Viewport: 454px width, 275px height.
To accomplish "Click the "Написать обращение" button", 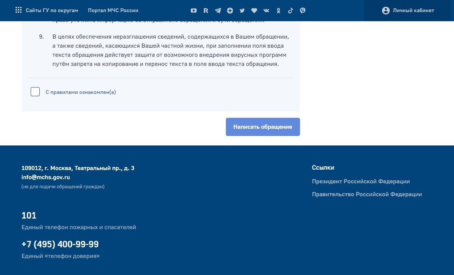I will 263,127.
